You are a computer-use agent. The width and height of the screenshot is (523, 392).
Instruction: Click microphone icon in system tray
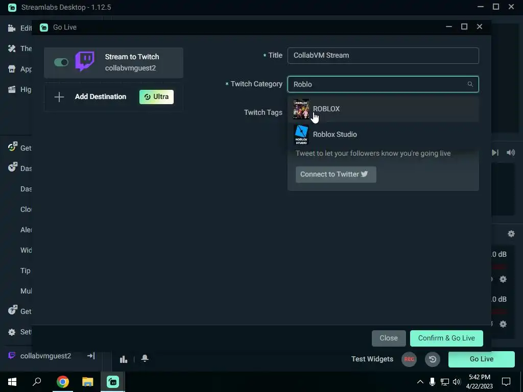pyautogui.click(x=432, y=382)
